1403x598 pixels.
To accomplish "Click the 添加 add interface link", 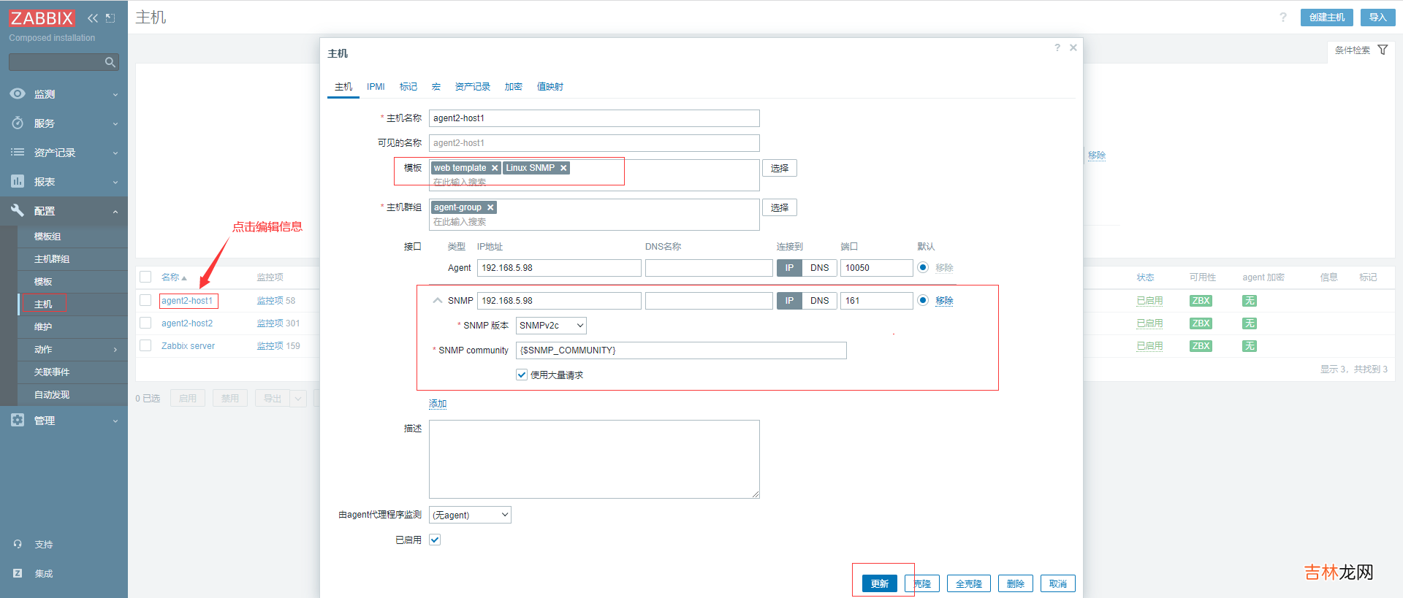I will [438, 404].
